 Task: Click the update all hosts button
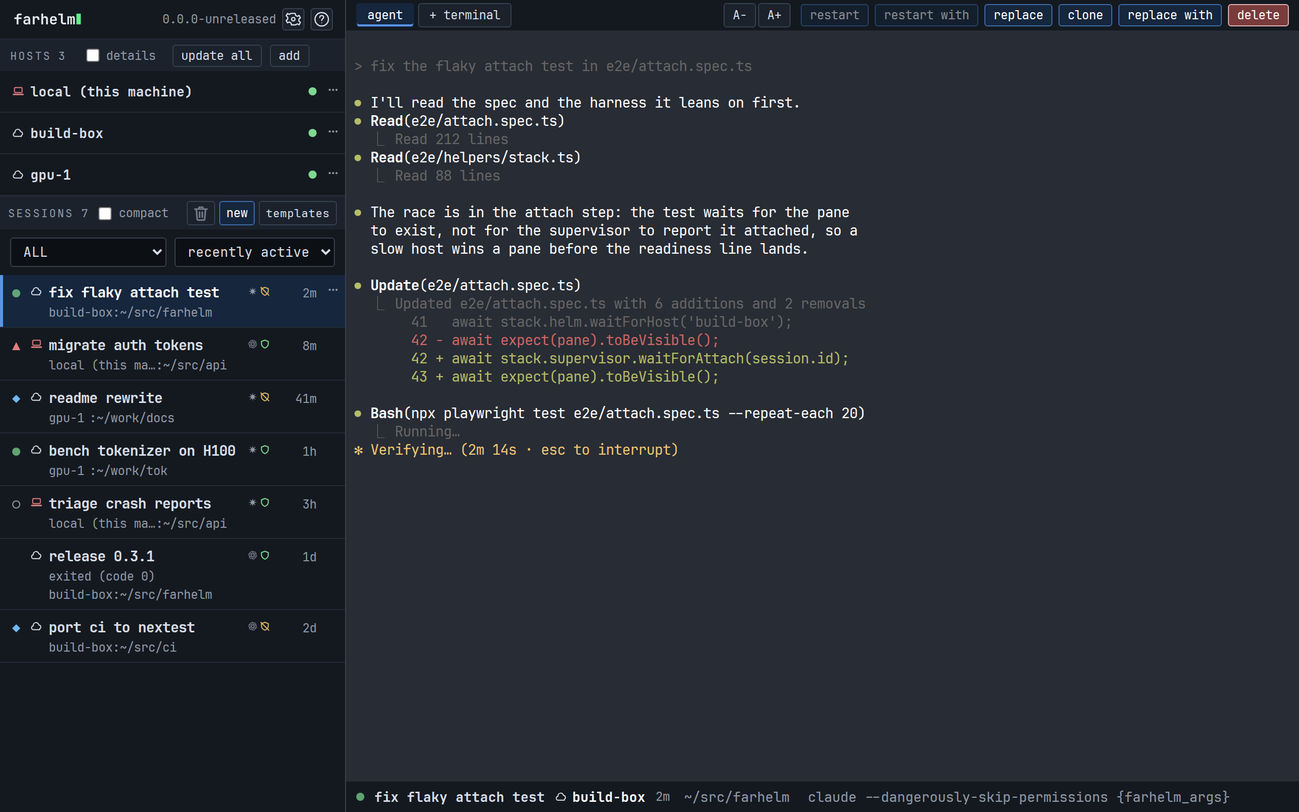(217, 56)
